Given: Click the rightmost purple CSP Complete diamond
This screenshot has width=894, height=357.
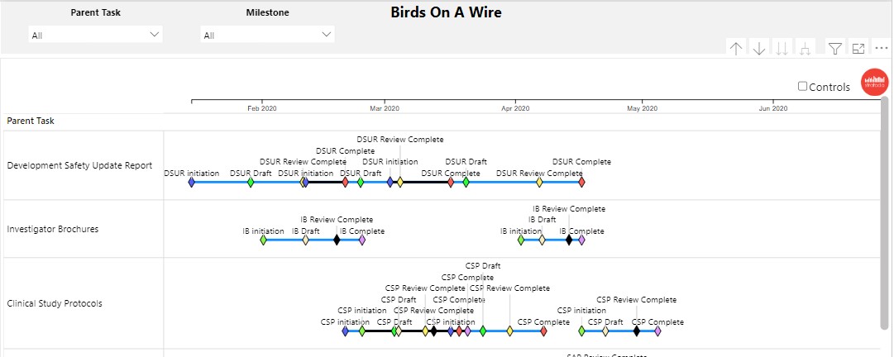Looking at the screenshot, I should [x=657, y=331].
